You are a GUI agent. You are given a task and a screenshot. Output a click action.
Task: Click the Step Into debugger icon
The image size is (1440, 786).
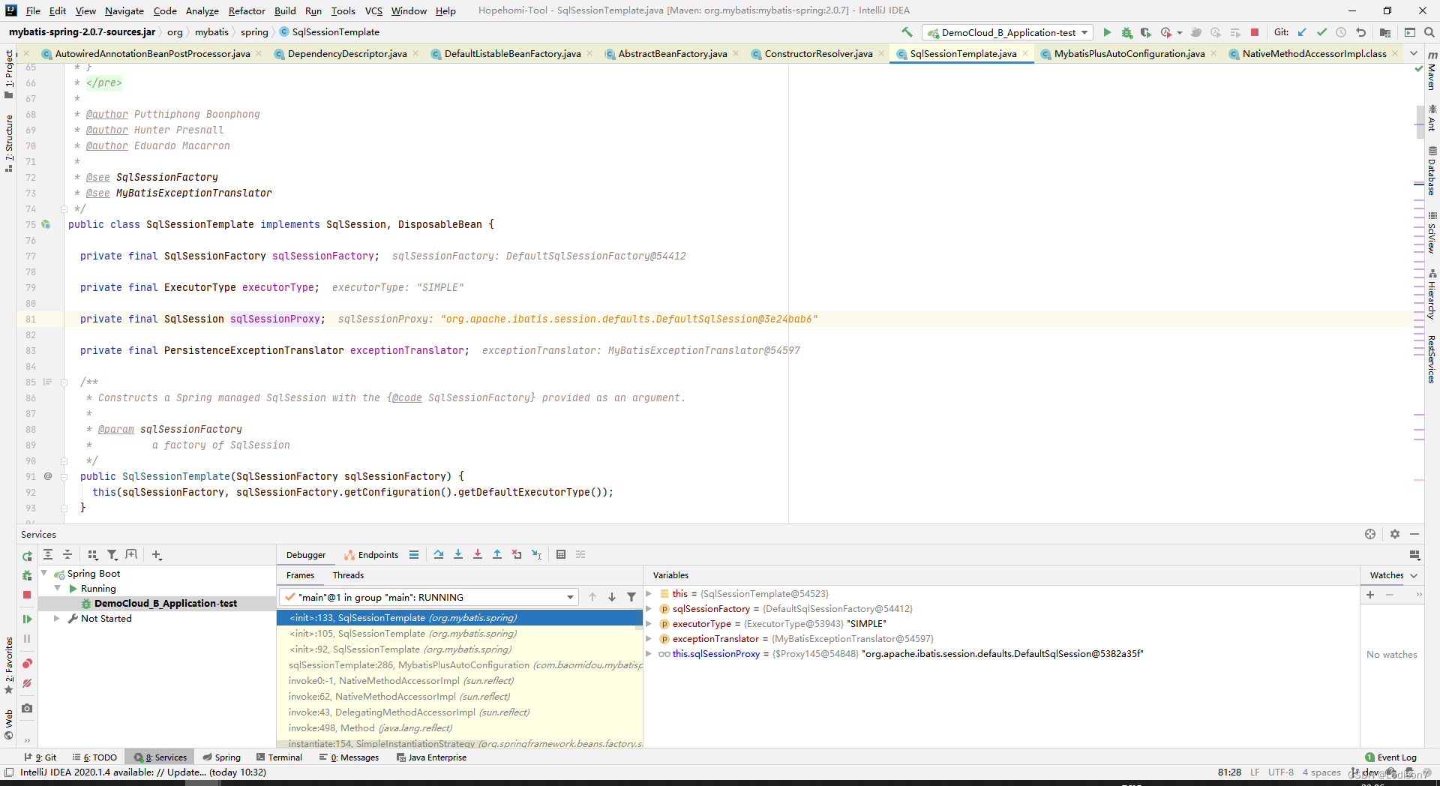(x=458, y=554)
